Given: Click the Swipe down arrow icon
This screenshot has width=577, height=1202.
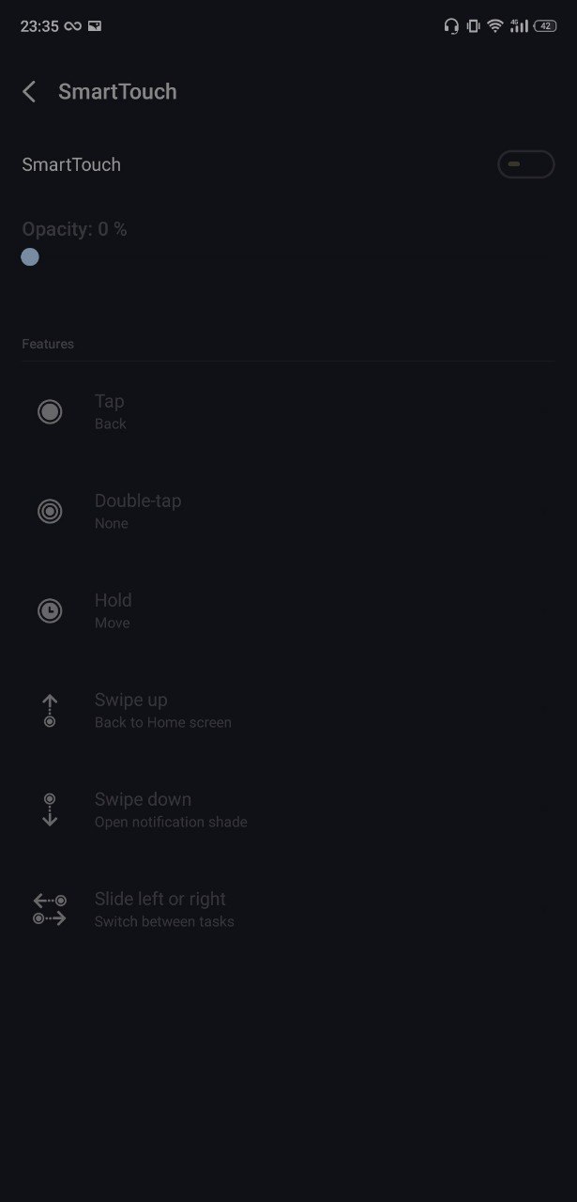Looking at the screenshot, I should (50, 809).
